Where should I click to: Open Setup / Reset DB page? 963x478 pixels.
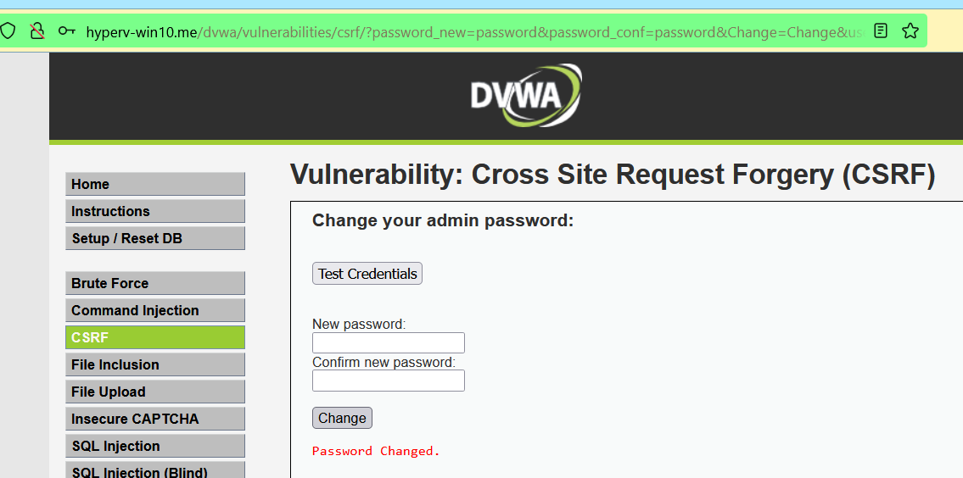(x=154, y=238)
